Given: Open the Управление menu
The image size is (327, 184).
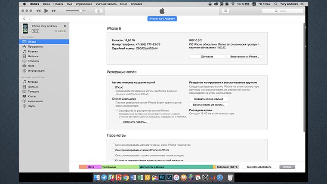Looking at the screenshot, I should (x=84, y=4).
